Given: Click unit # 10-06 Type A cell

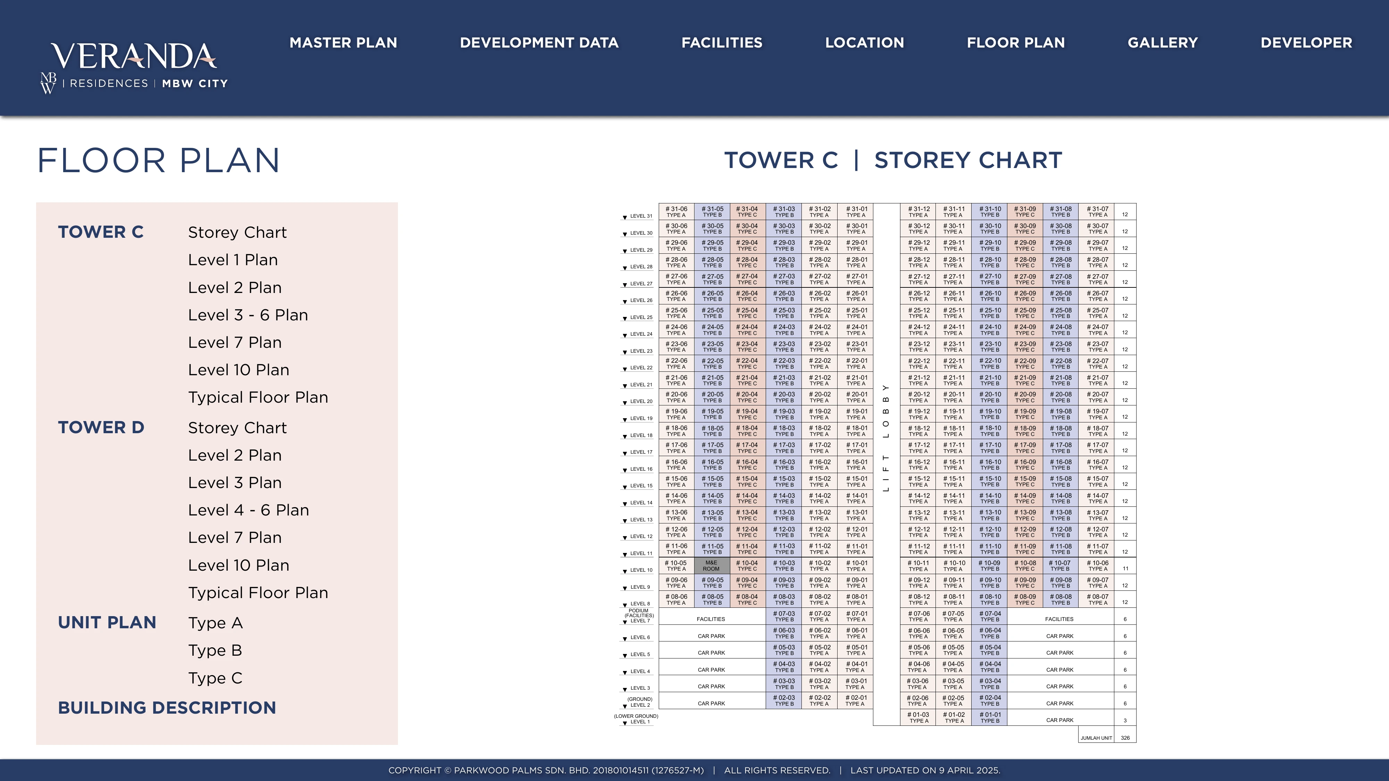Looking at the screenshot, I should [x=1097, y=565].
